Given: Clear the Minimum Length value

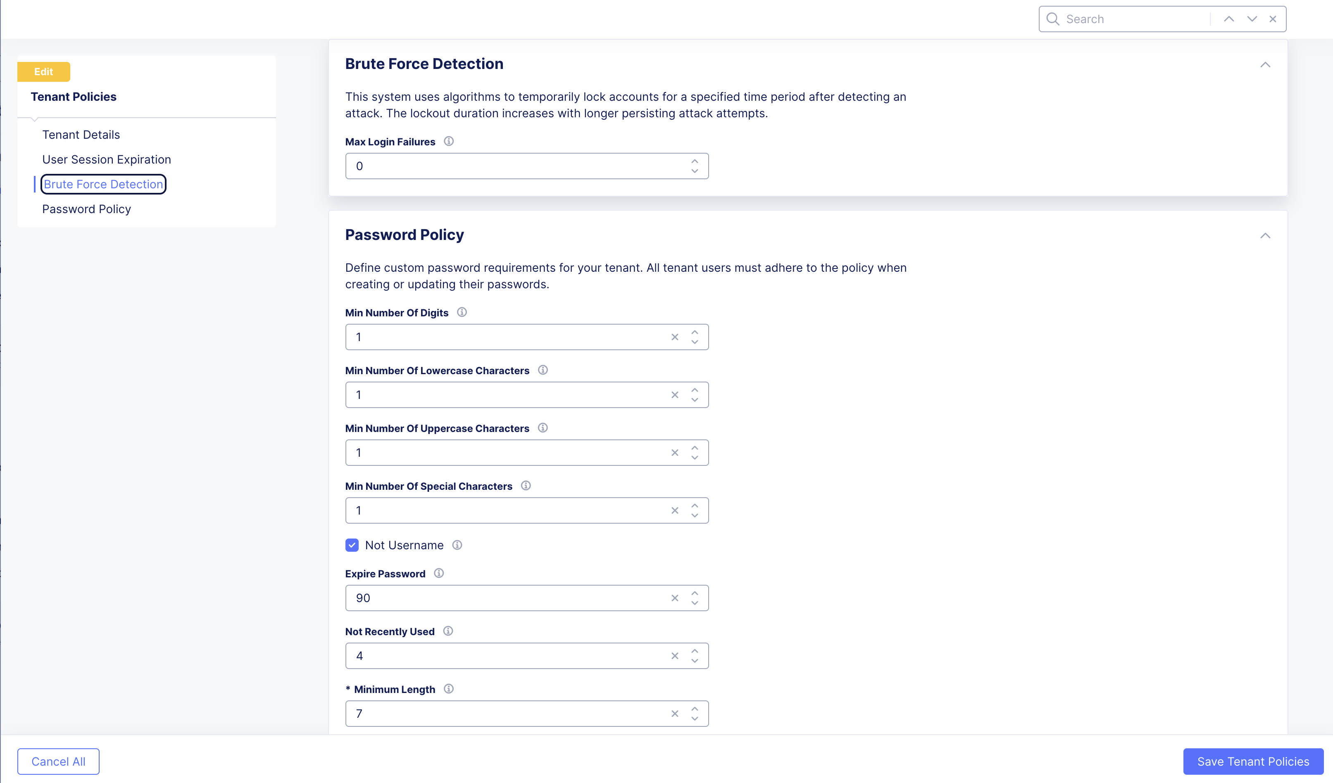Looking at the screenshot, I should [674, 713].
